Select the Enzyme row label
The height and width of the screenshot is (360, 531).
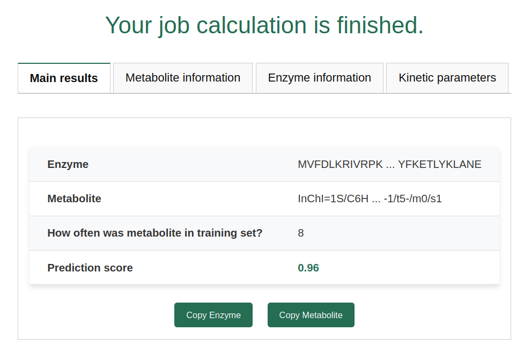(68, 164)
